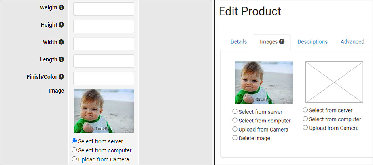This screenshot has width=373, height=165.
Task: Click the empty image placeholder box
Action: pos(334,82)
